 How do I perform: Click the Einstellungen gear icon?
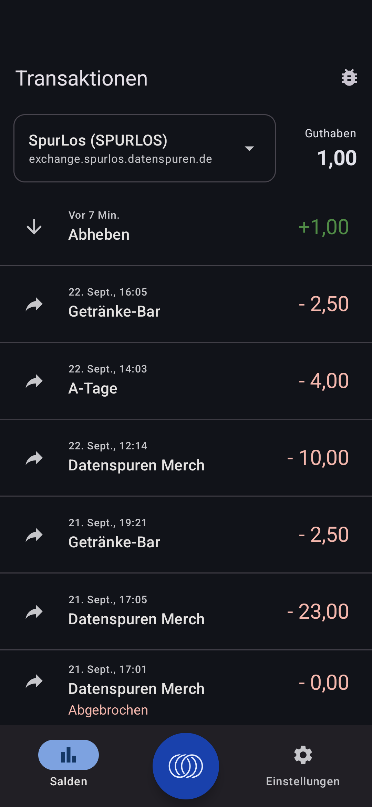point(303,755)
